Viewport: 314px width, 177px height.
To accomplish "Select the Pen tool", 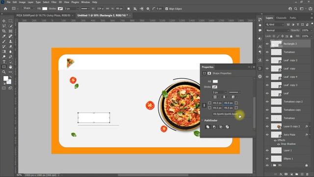I will pyautogui.click(x=10, y=57).
